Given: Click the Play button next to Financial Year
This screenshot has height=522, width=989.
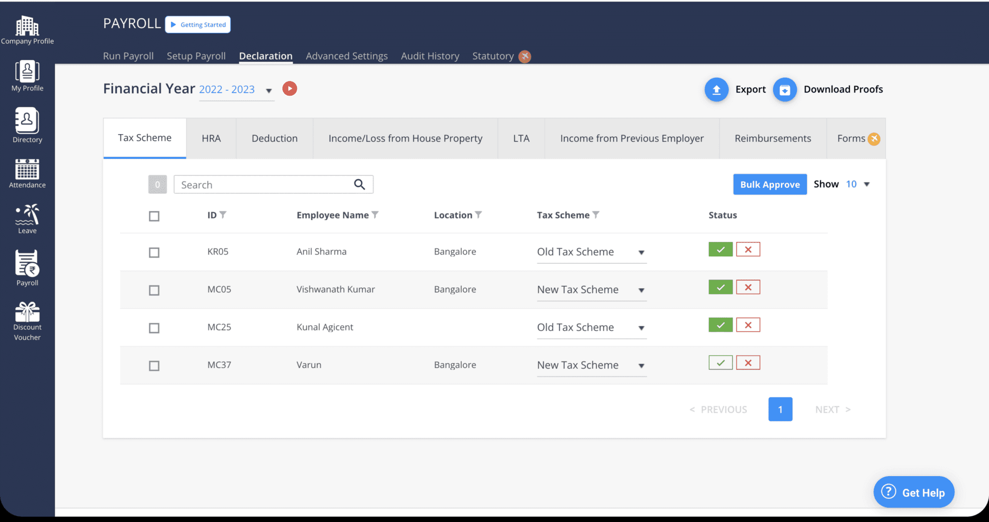Looking at the screenshot, I should [289, 88].
